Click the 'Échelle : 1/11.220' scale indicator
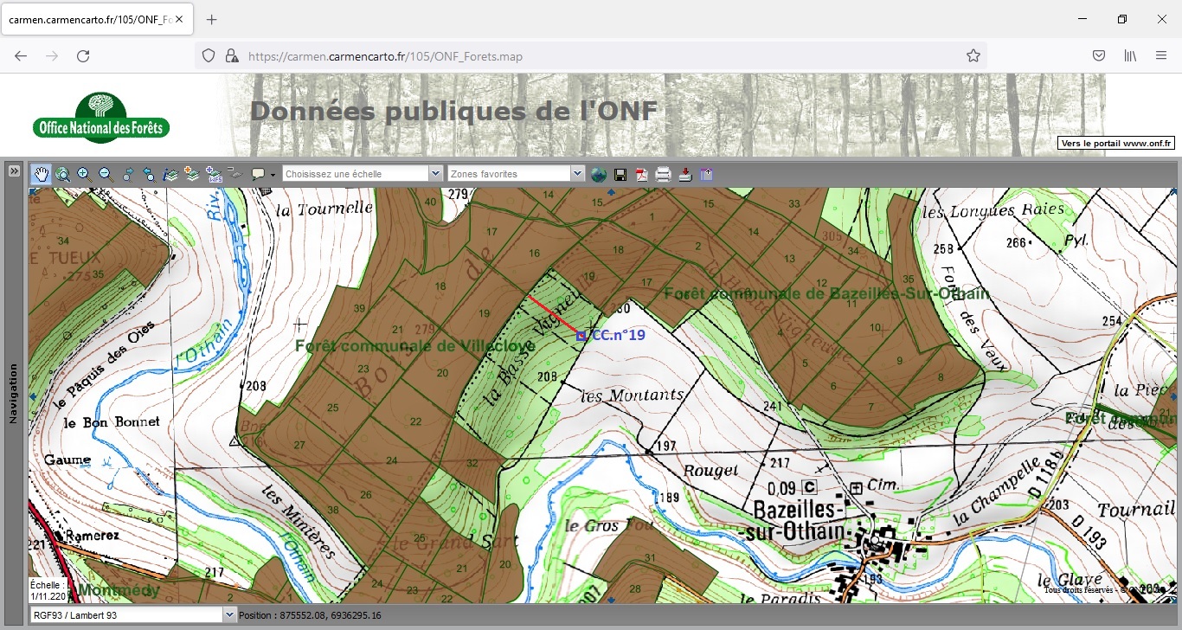Viewport: 1182px width, 630px height. coord(48,590)
